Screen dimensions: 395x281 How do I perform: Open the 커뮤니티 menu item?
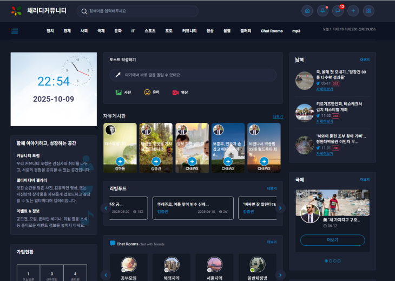tap(189, 31)
